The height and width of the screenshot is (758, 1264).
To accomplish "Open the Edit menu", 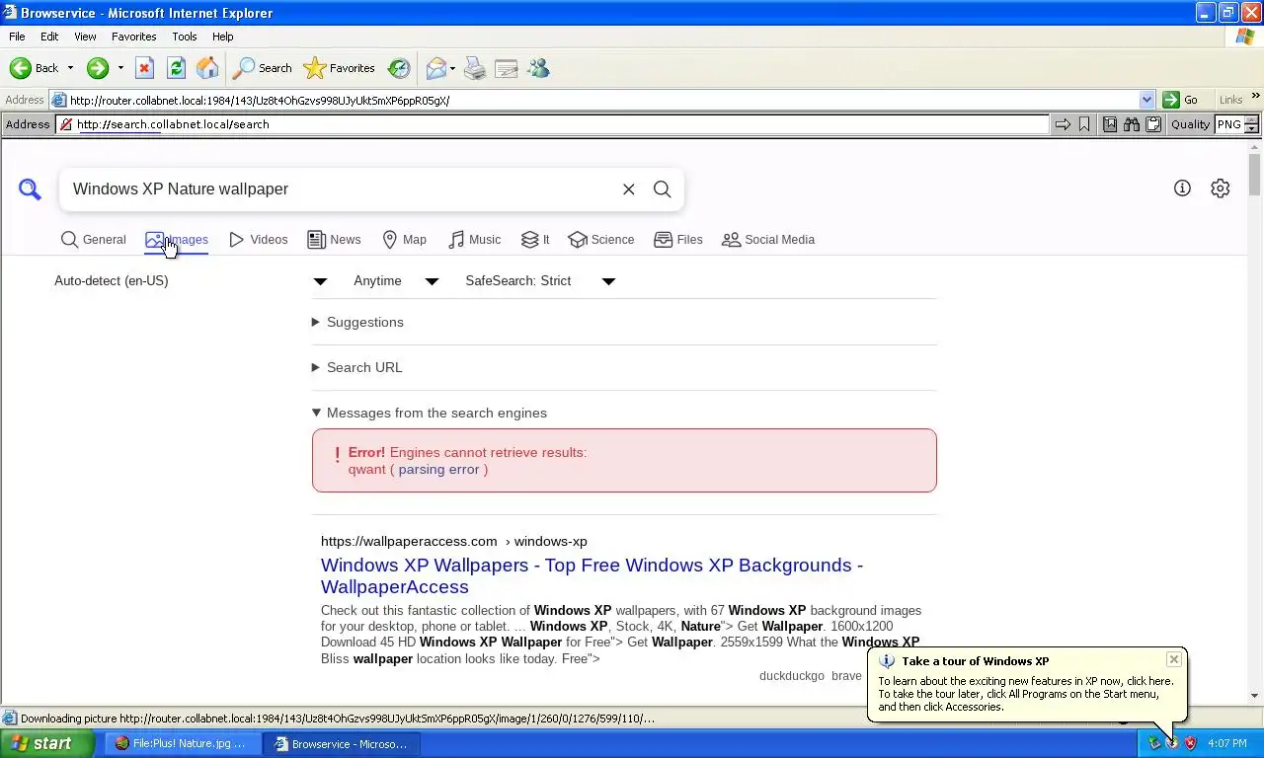I will tap(49, 37).
